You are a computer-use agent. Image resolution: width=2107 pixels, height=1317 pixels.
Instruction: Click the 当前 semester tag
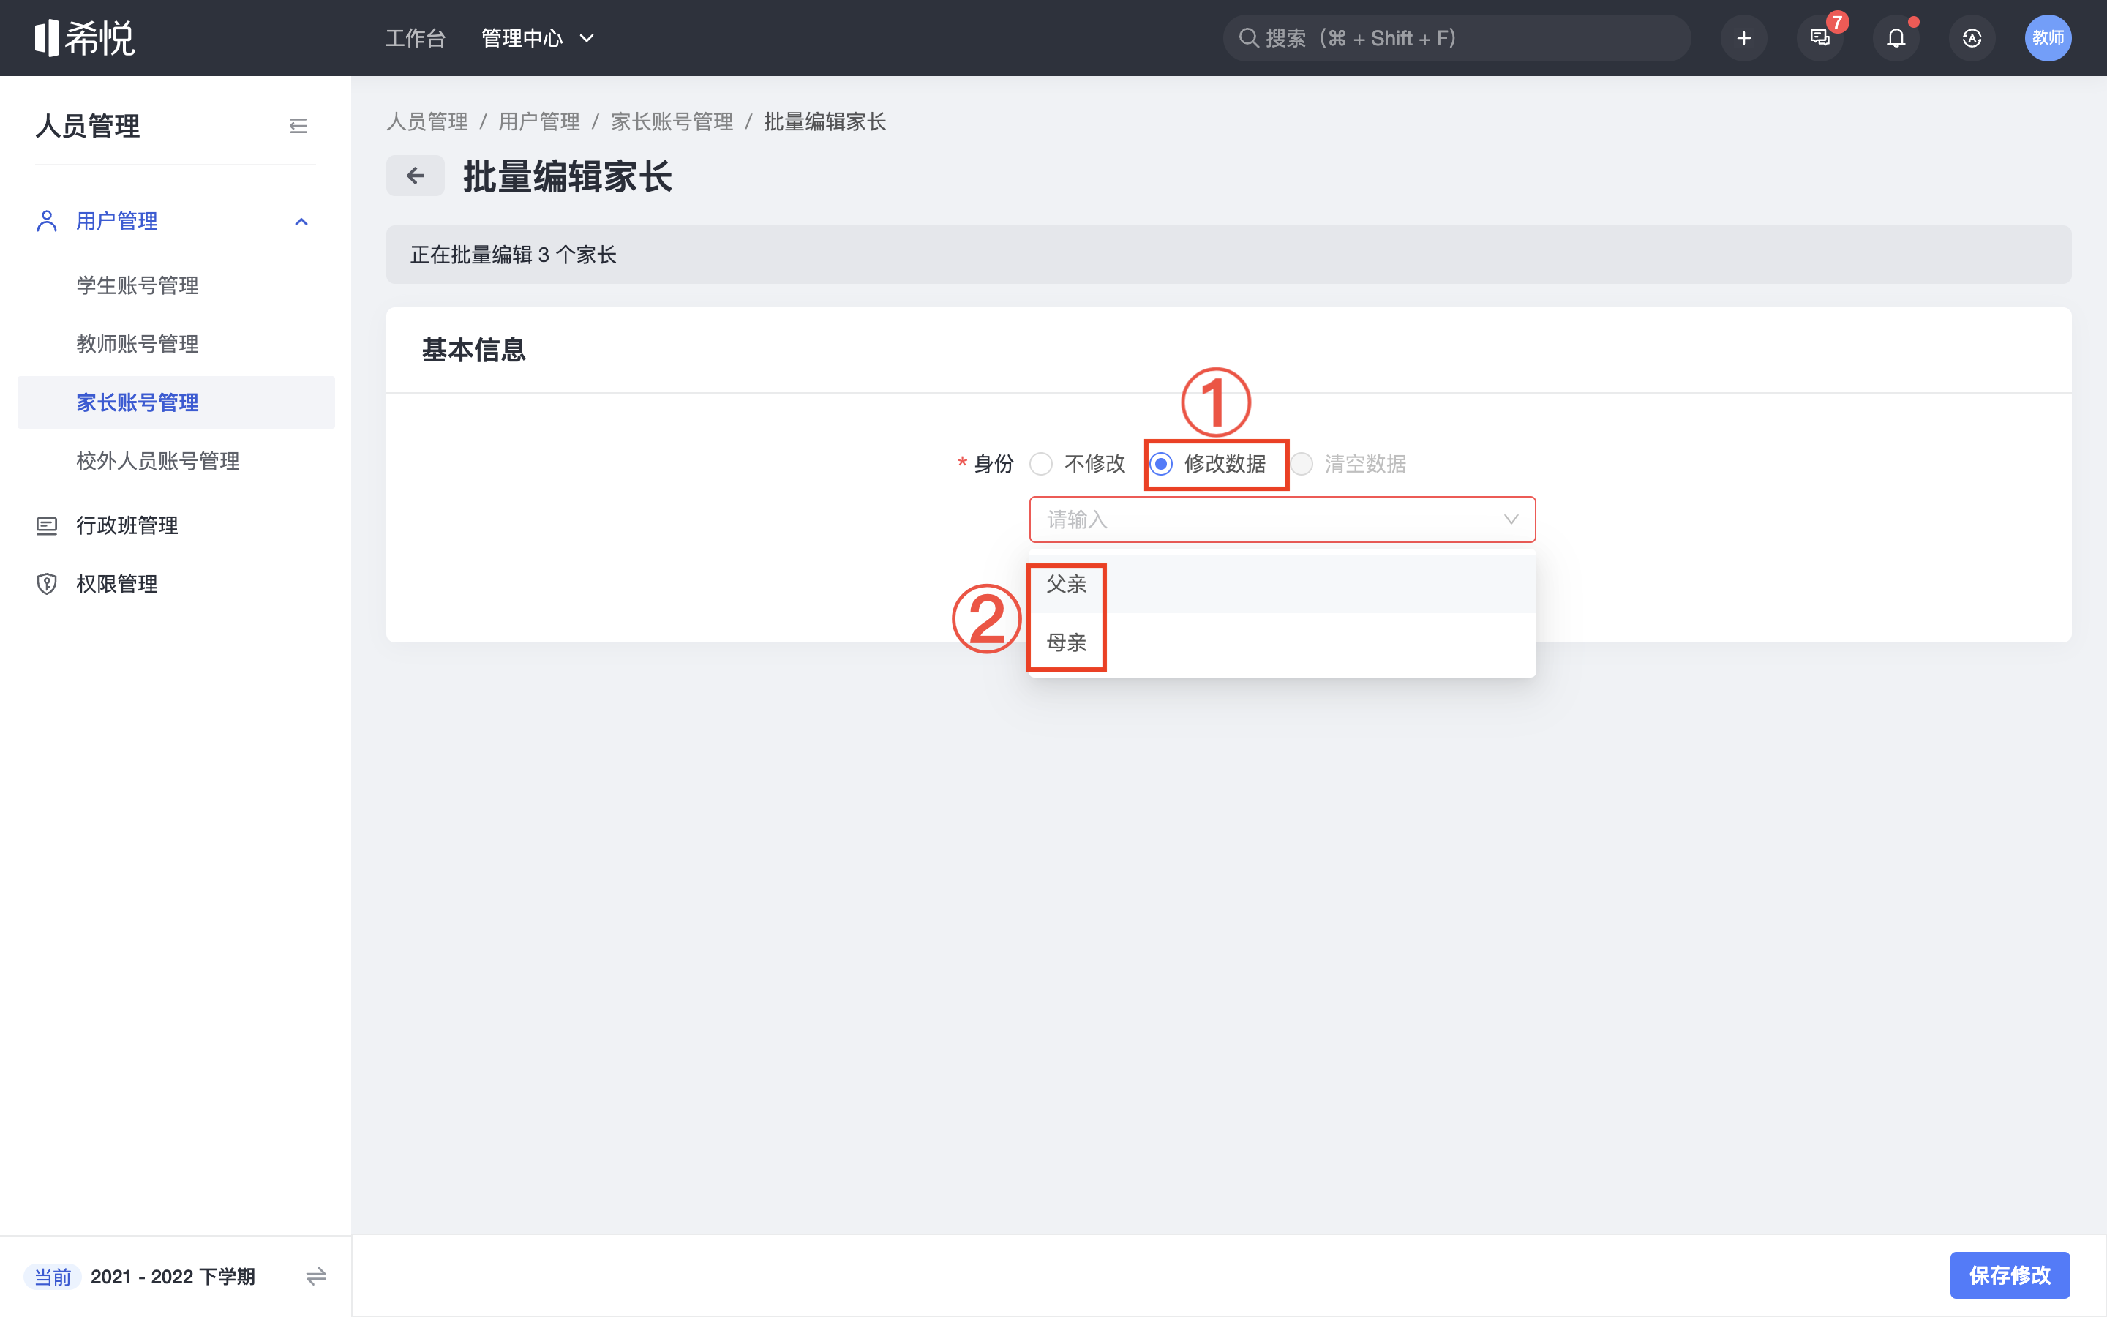point(52,1277)
